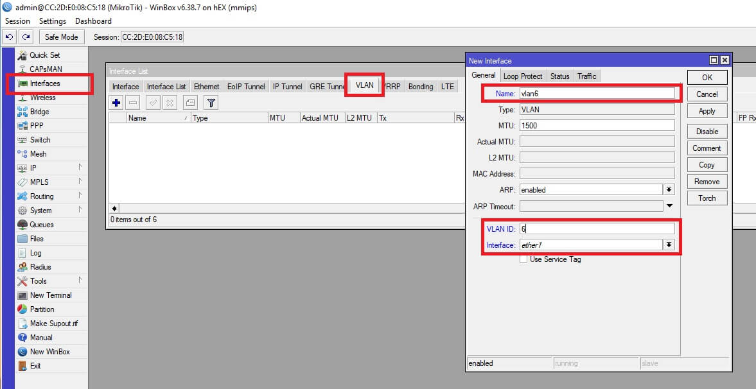Click the Name field containing vlan6
This screenshot has height=389, width=756.
pyautogui.click(x=597, y=94)
